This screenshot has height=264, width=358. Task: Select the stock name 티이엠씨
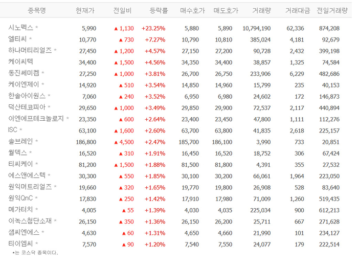point(21,244)
